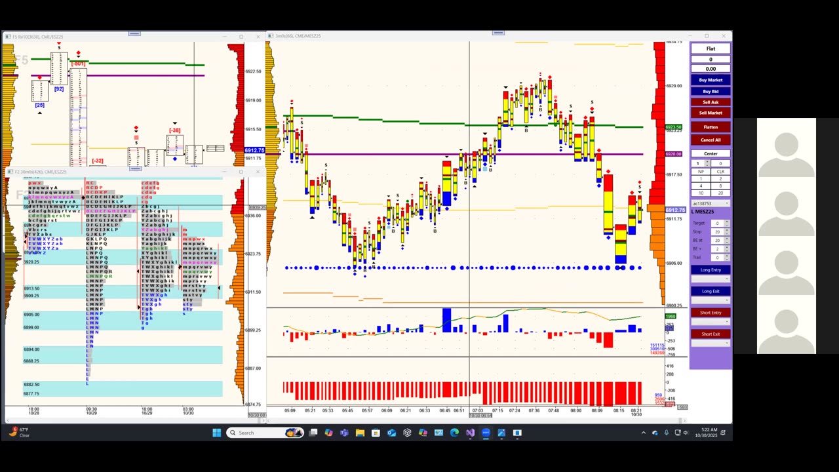The height and width of the screenshot is (472, 839).
Task: Click the Buy Market button
Action: pyautogui.click(x=711, y=80)
